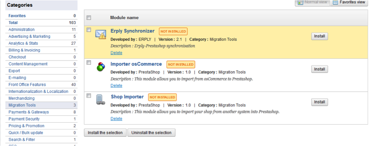Click Uninstall the selection button
Screen dimensions: 370x146
[151, 133]
